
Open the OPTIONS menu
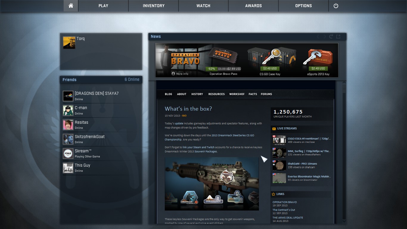(304, 6)
